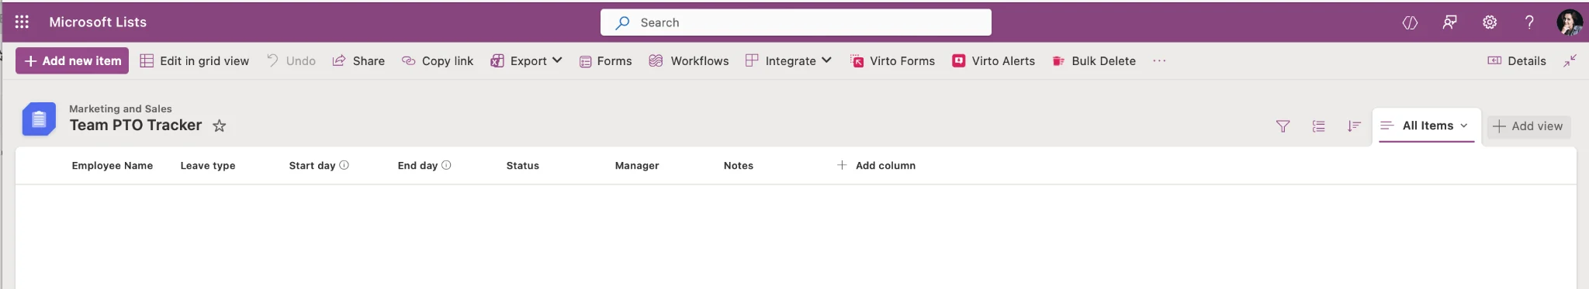
Task: Open the more commands ellipsis
Action: point(1159,60)
